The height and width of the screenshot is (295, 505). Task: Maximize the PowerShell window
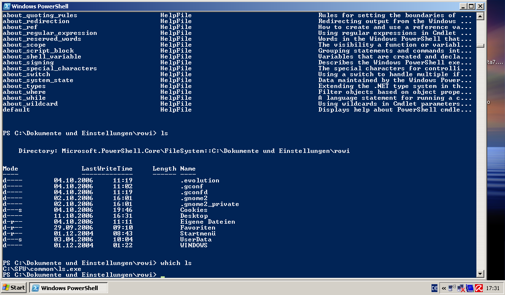[471, 6]
